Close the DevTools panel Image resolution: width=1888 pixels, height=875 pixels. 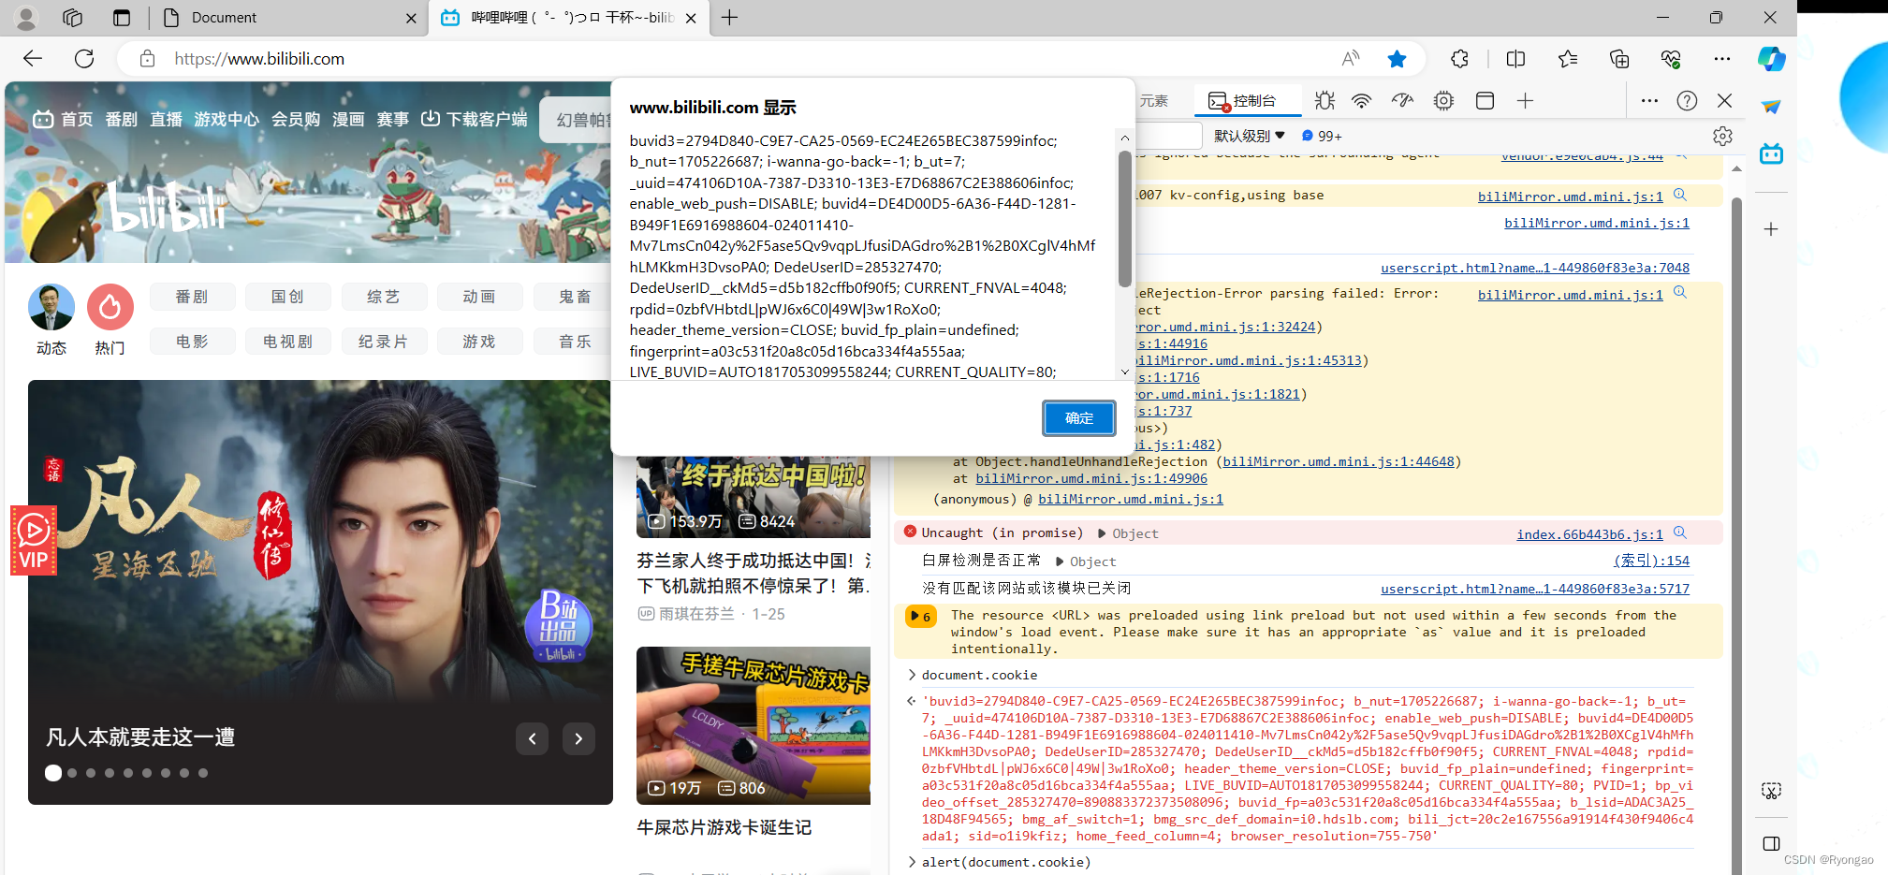point(1724,101)
